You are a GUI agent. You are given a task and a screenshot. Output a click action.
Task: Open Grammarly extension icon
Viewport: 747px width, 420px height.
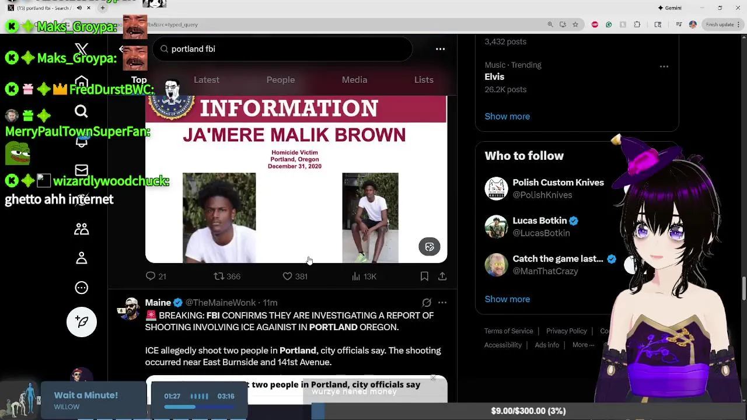(609, 24)
